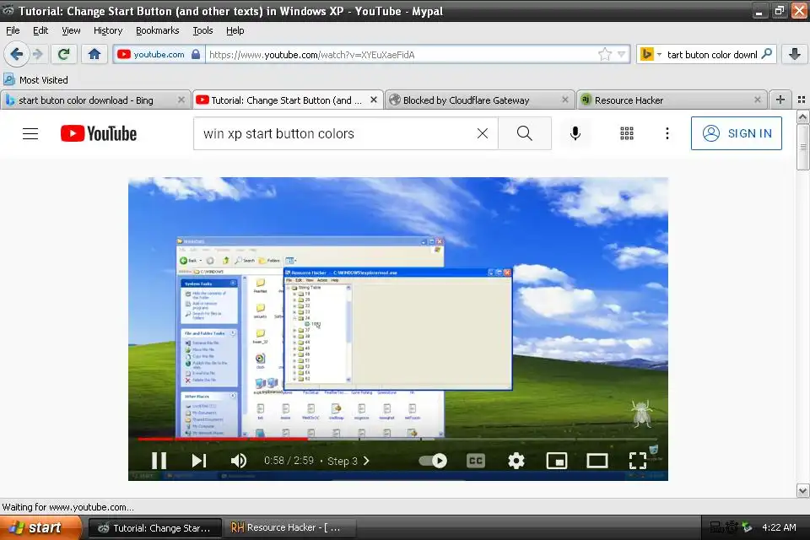810x540 pixels.
Task: Submit the YouTube search
Action: tap(524, 133)
